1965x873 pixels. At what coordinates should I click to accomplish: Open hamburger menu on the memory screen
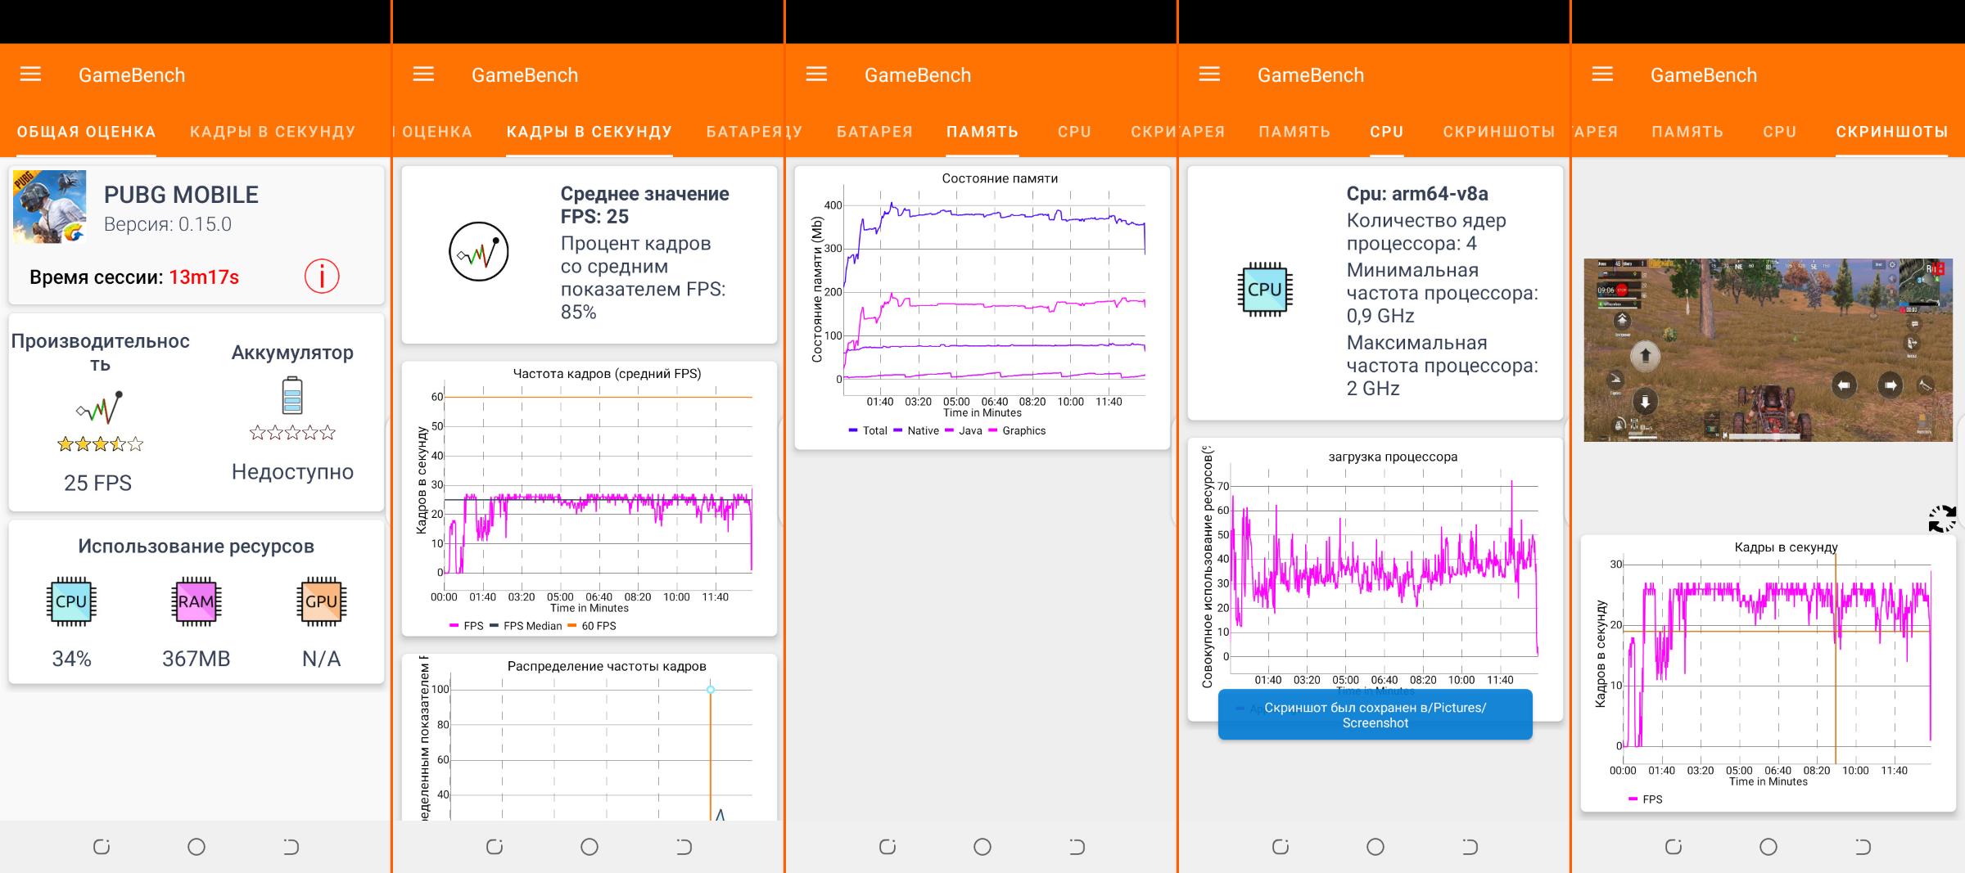click(x=816, y=74)
